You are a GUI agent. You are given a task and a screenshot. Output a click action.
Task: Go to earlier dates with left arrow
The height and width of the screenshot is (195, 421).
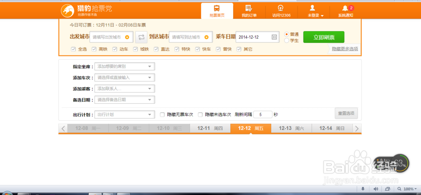[x=63, y=129]
